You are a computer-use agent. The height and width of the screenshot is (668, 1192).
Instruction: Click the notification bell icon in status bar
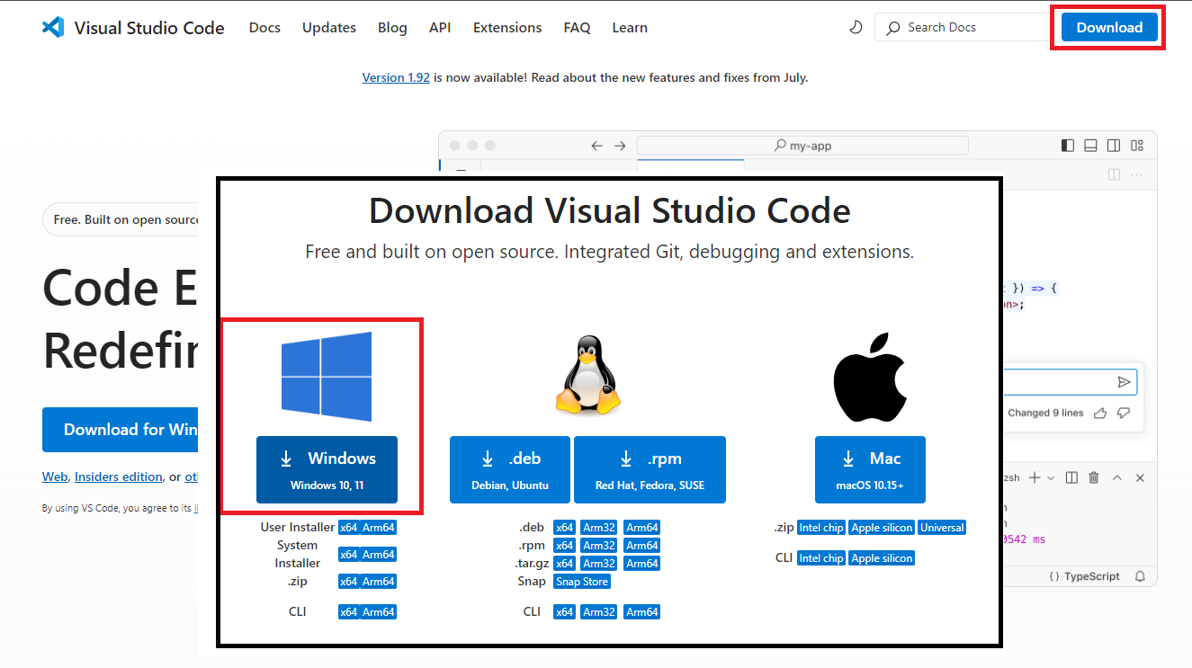[x=1140, y=576]
